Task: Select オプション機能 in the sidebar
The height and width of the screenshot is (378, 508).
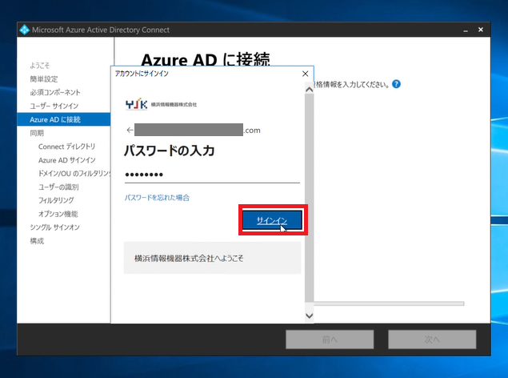Action: (58, 214)
